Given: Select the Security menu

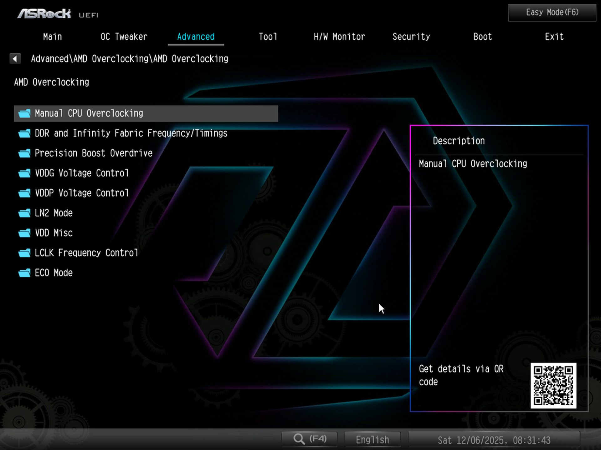Looking at the screenshot, I should tap(411, 37).
